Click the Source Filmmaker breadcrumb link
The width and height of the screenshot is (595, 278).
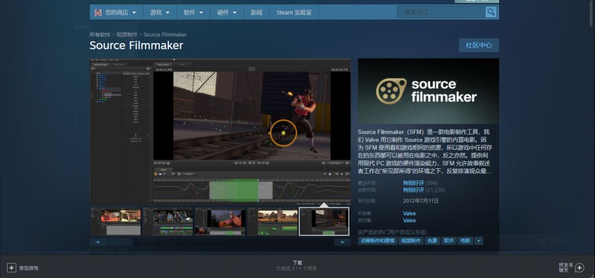click(x=165, y=34)
